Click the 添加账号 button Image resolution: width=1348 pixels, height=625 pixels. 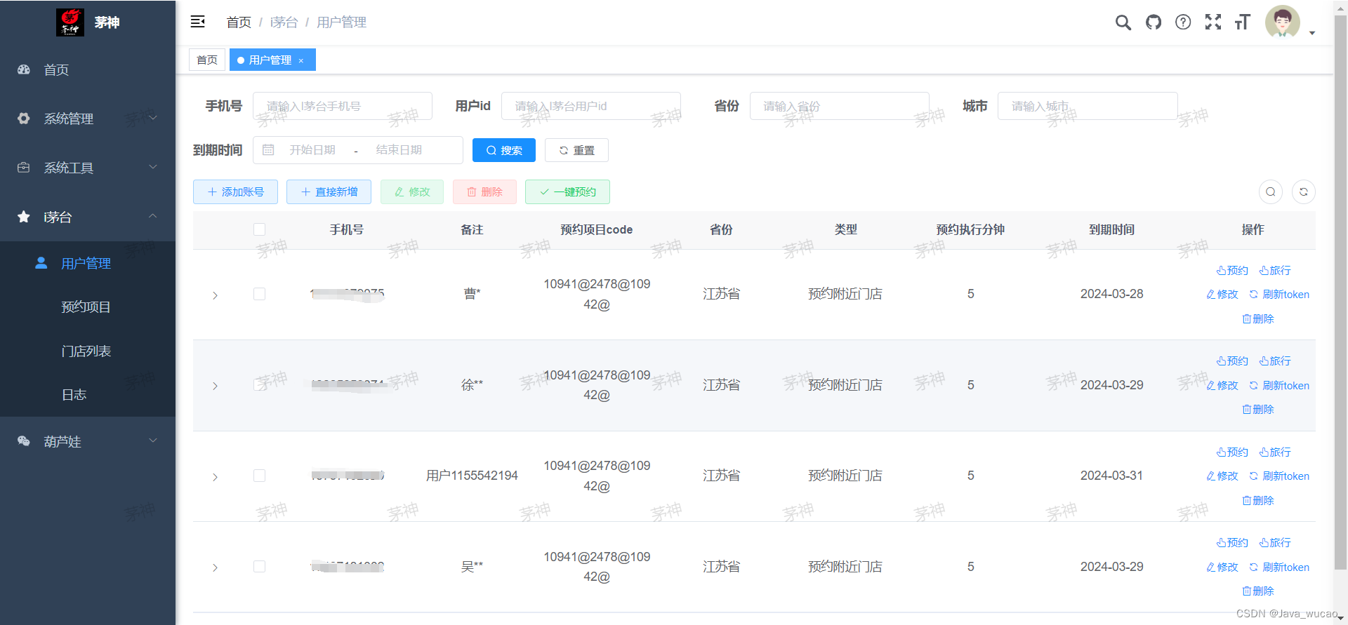(x=235, y=191)
